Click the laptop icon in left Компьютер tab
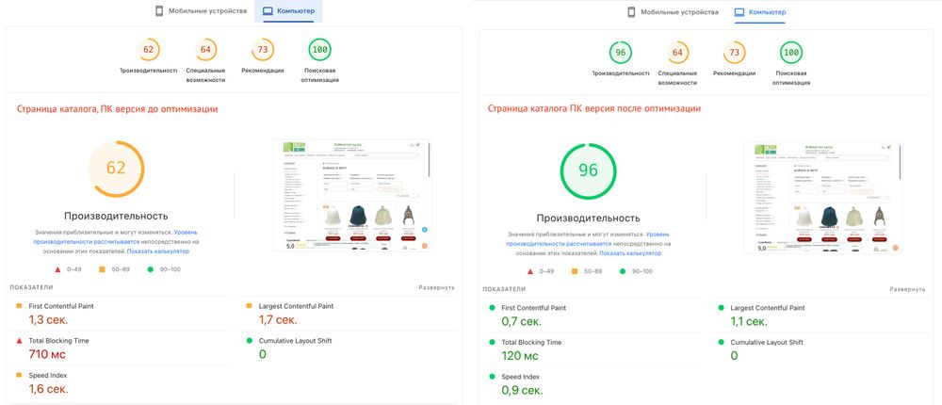Image resolution: width=942 pixels, height=405 pixels. point(268,10)
